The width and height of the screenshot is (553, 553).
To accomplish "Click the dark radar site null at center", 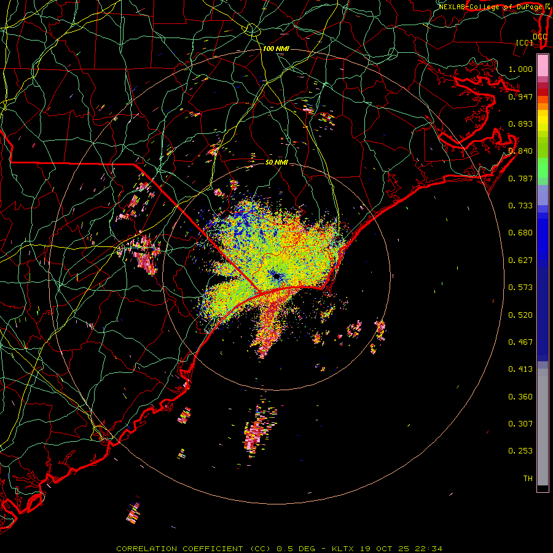I will click(277, 276).
